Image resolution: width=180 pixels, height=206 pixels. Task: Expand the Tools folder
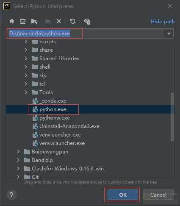coord(26,92)
